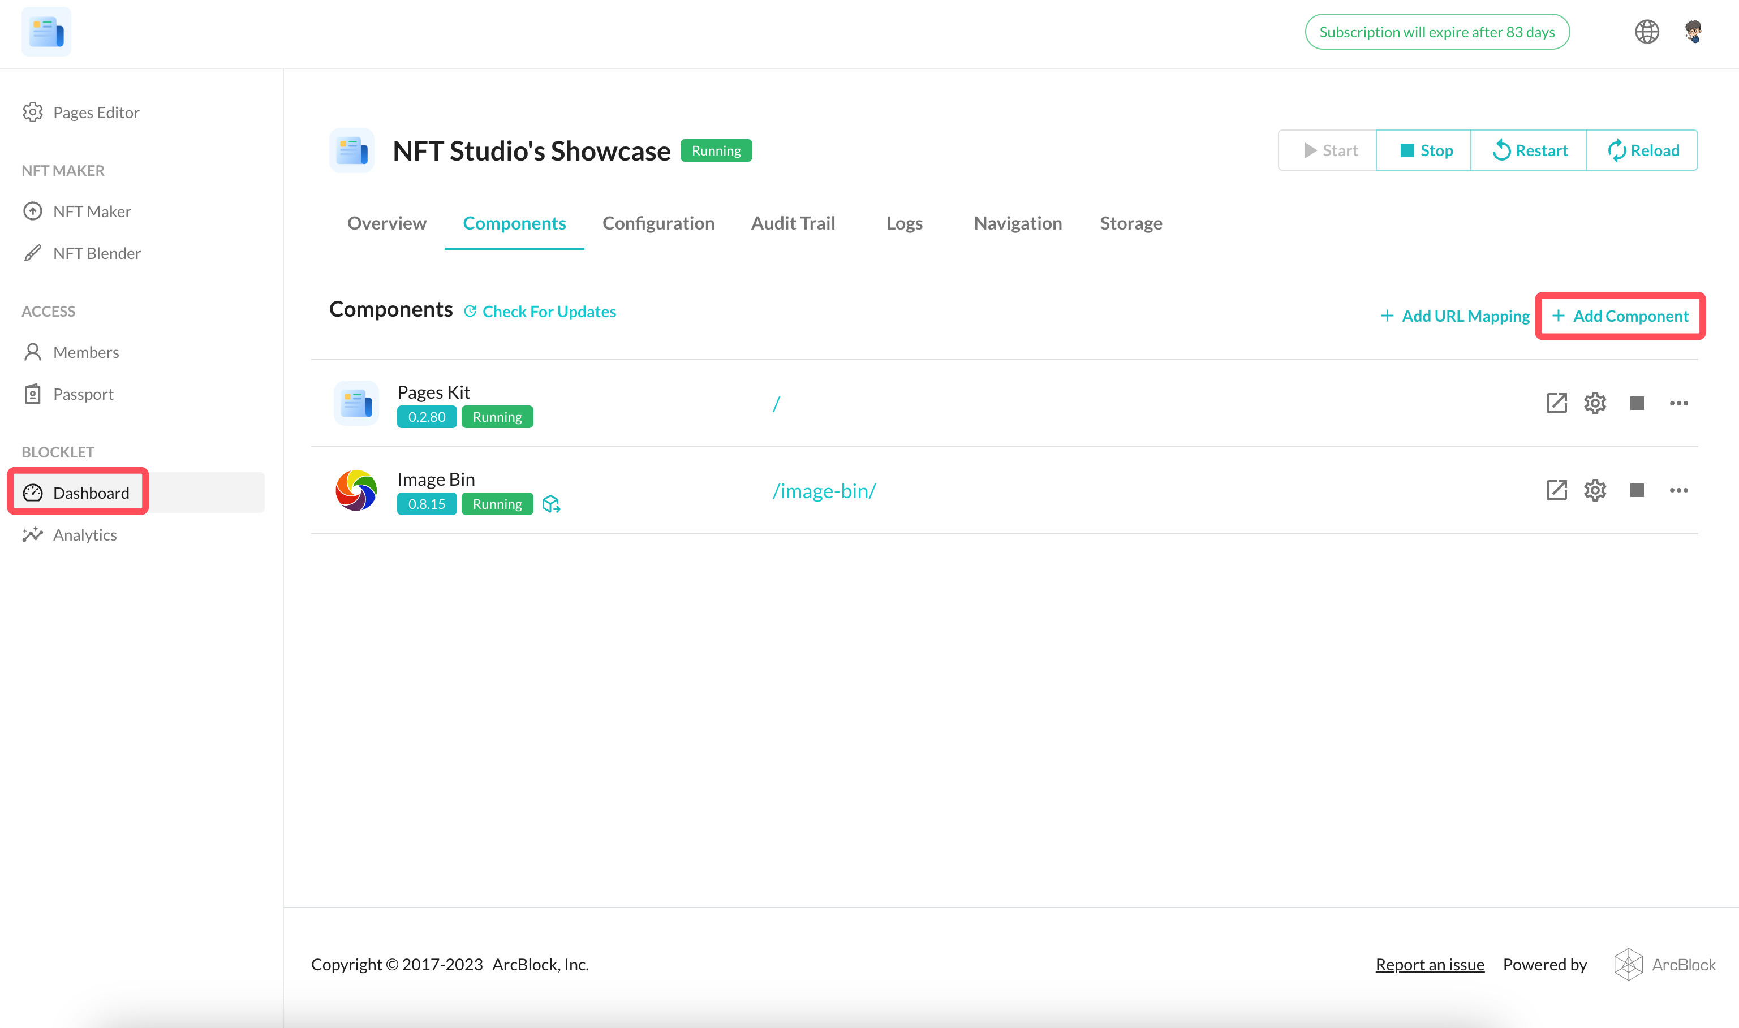Click Check For Updates link

click(540, 312)
